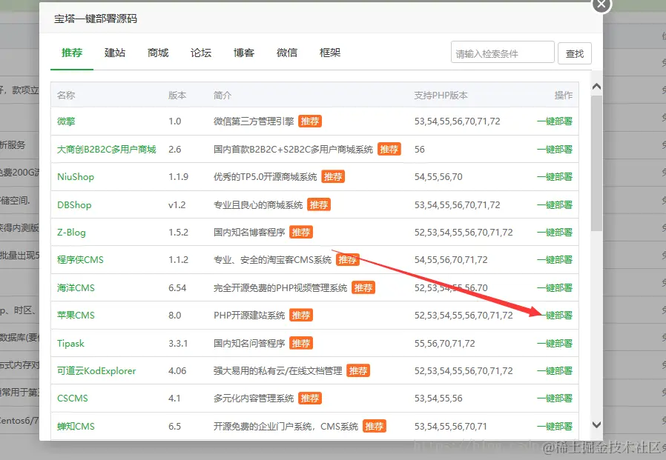Viewport: 666px width, 460px height.
Task: Open the Z-Blog name link
Action: 71,232
